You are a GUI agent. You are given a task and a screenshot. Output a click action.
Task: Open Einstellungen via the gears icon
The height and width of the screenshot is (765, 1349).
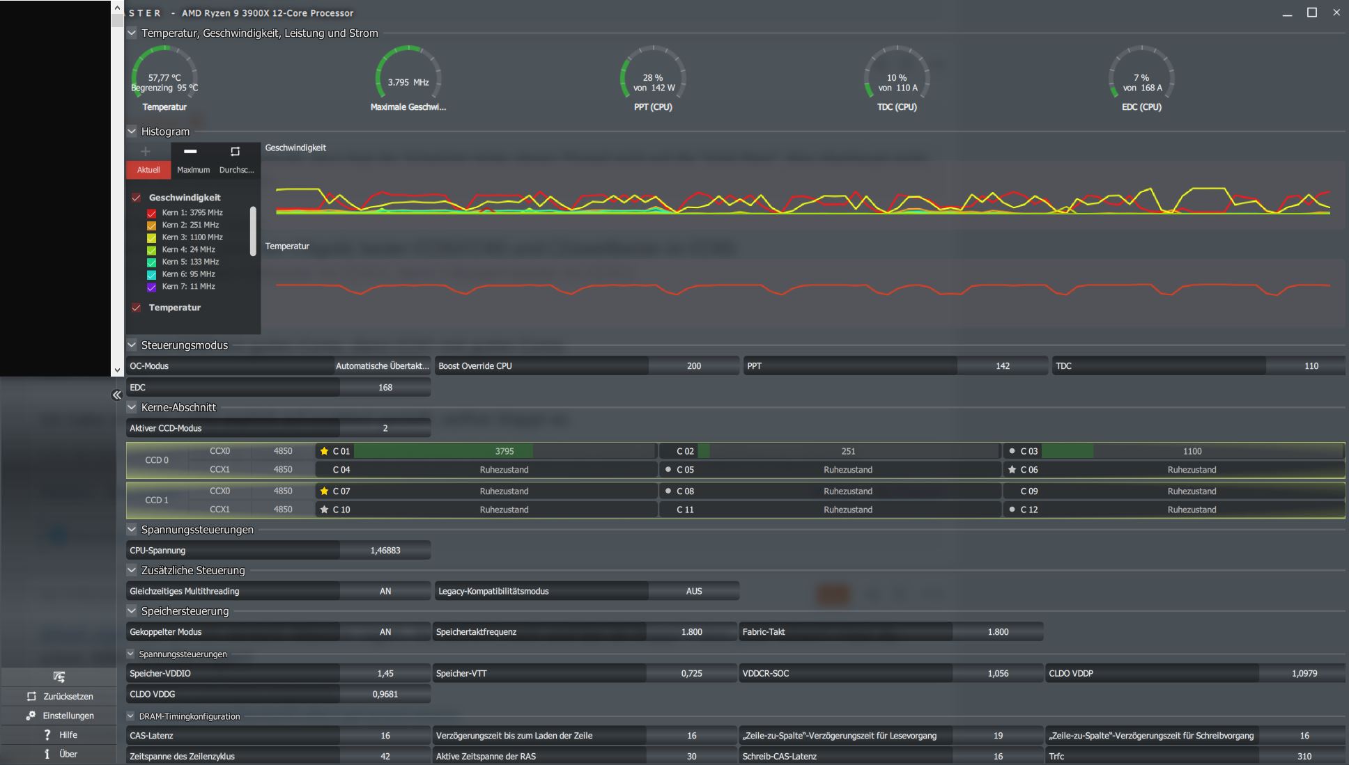[31, 716]
